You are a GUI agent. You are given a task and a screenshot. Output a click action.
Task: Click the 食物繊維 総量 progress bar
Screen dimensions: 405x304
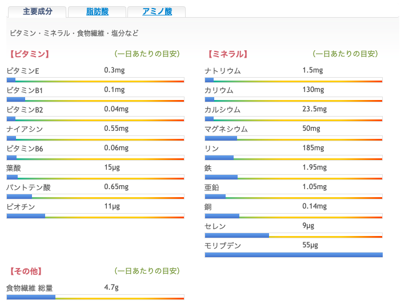95,297
